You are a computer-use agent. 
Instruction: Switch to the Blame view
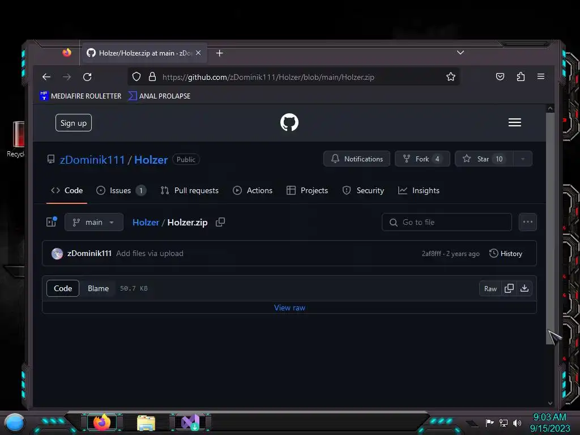[x=99, y=288]
